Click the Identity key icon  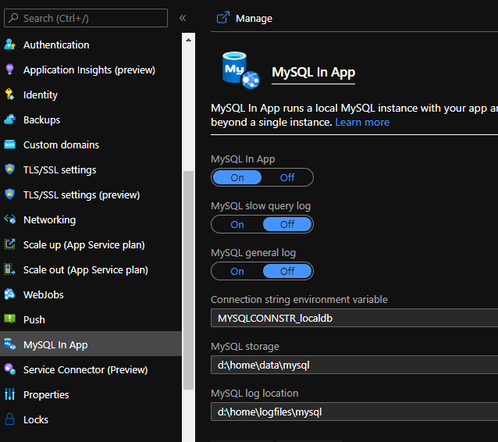pos(9,94)
